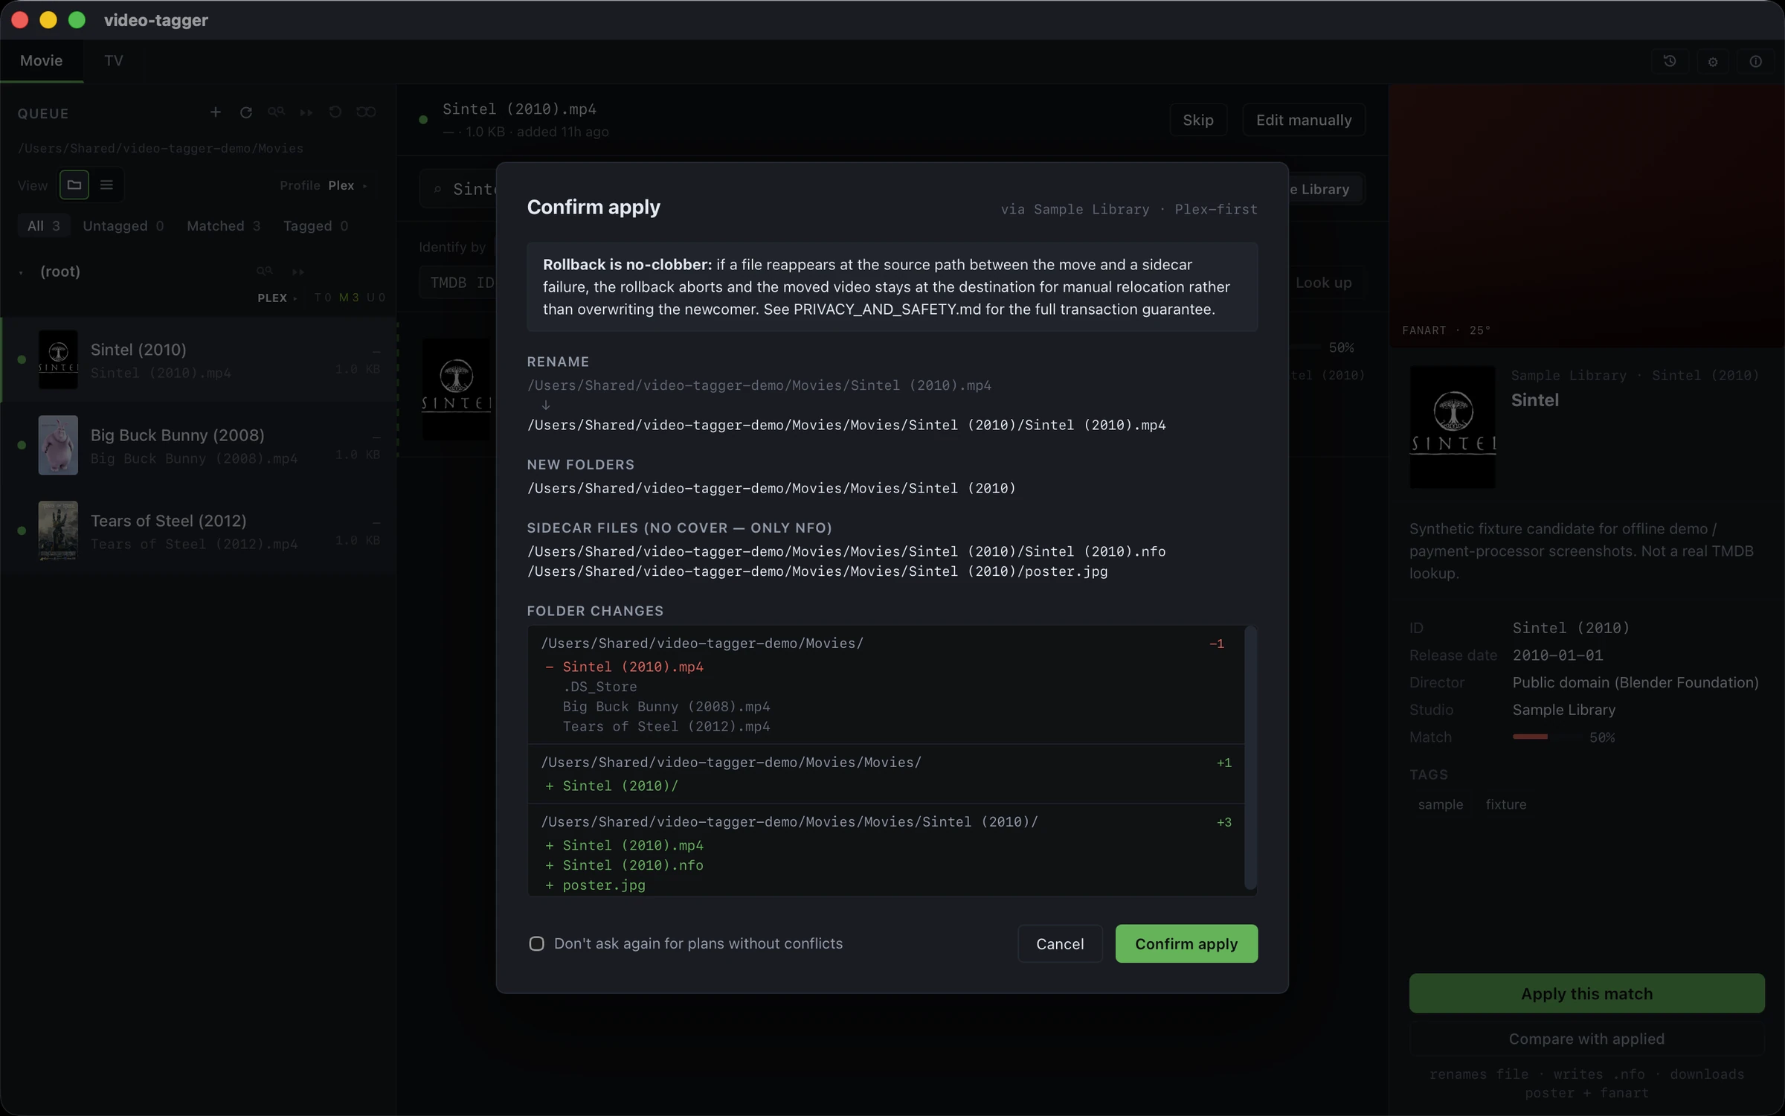Click the Sintel poster thumbnail in the queue
1785x1116 pixels.
click(58, 360)
